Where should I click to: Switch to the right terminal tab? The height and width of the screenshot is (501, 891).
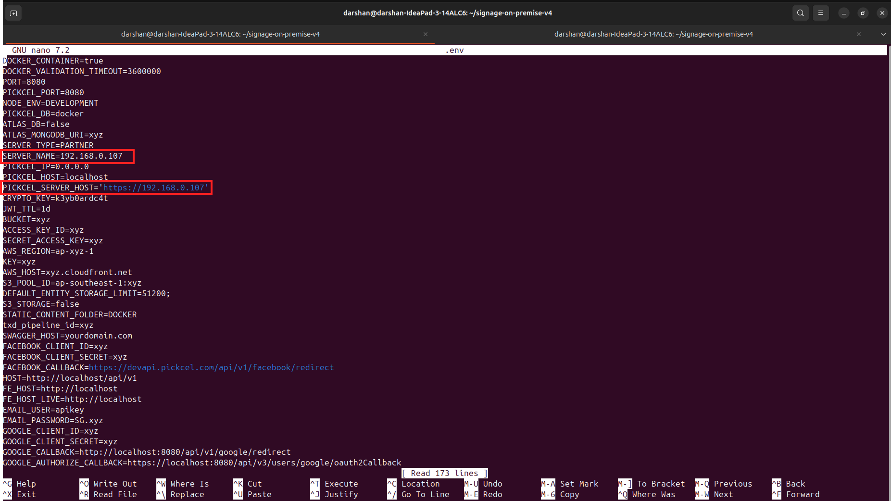(x=653, y=34)
